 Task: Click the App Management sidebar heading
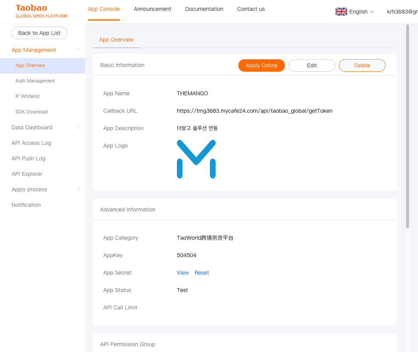[34, 50]
